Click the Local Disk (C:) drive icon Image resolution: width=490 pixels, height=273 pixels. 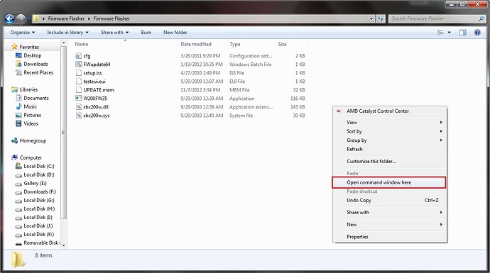click(x=18, y=167)
